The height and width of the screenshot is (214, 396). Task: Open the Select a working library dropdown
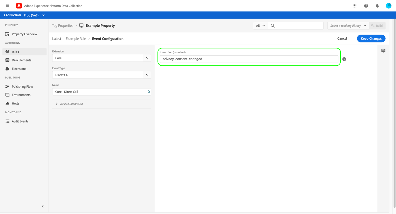347,25
